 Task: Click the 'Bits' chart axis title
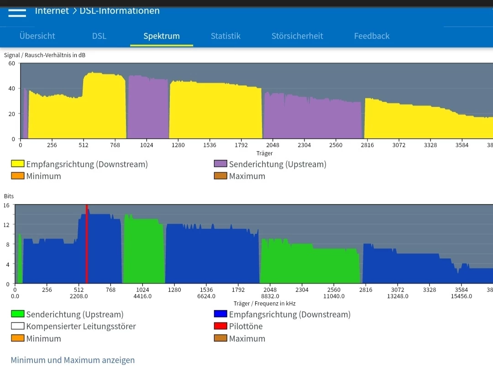(x=9, y=196)
